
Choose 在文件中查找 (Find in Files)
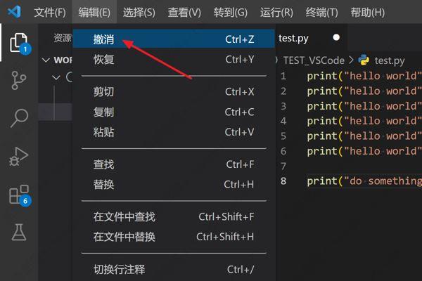(x=124, y=217)
